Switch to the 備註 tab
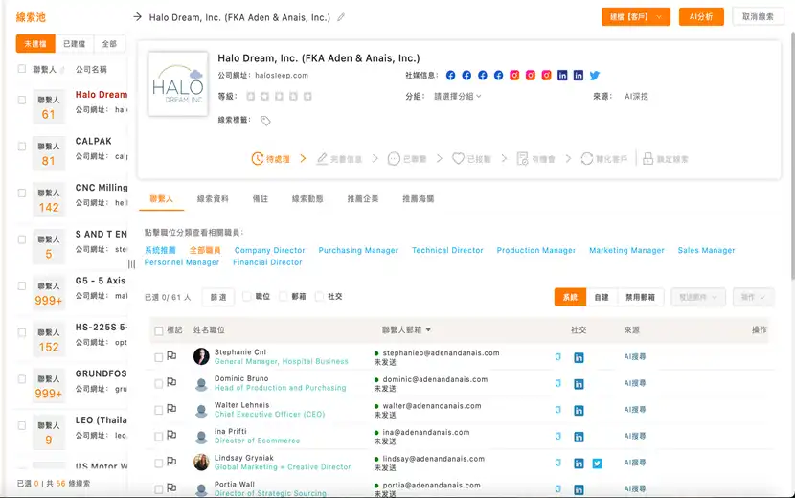Screen dimensions: 795x498 coord(261,199)
